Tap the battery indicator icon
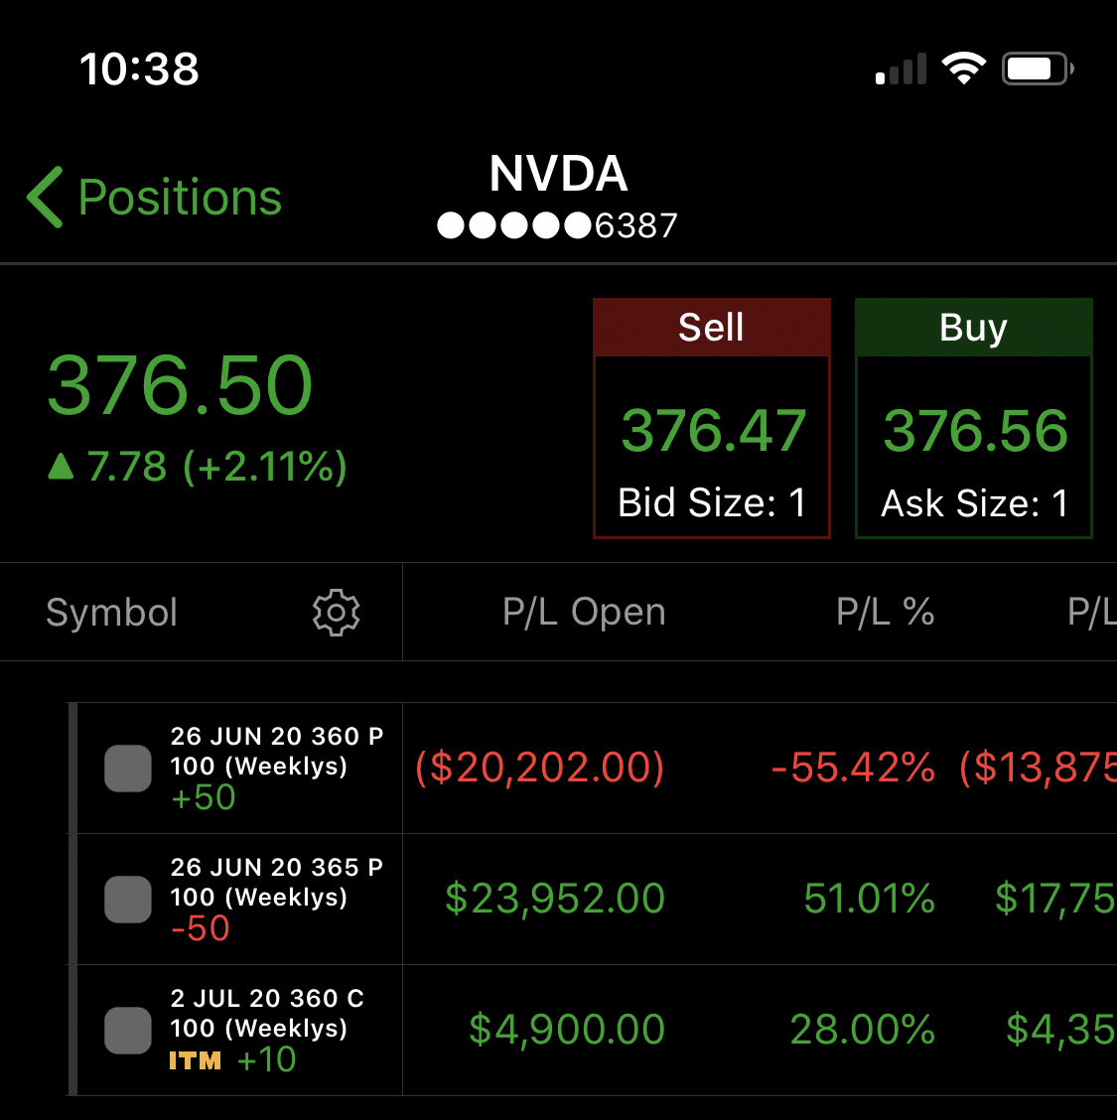The image size is (1117, 1120). [1038, 69]
